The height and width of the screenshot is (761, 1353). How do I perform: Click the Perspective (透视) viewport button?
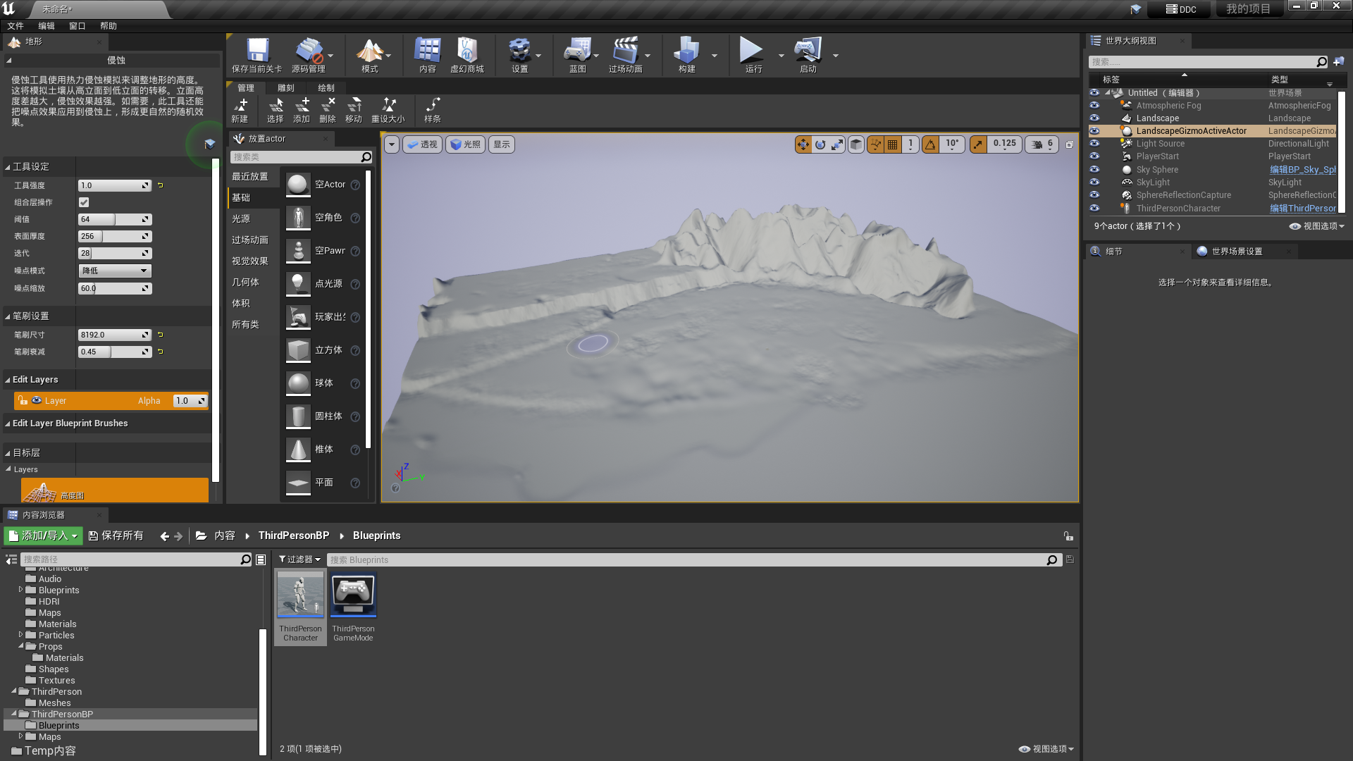(422, 144)
